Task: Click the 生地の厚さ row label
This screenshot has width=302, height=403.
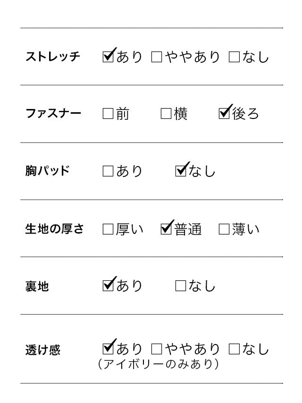Action: 54,230
